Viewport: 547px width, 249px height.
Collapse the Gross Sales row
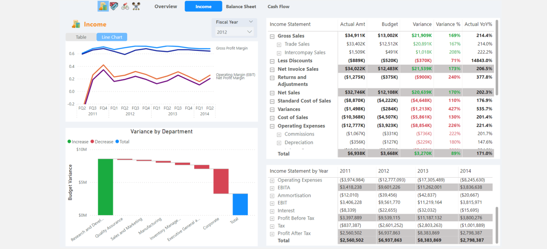(x=272, y=36)
